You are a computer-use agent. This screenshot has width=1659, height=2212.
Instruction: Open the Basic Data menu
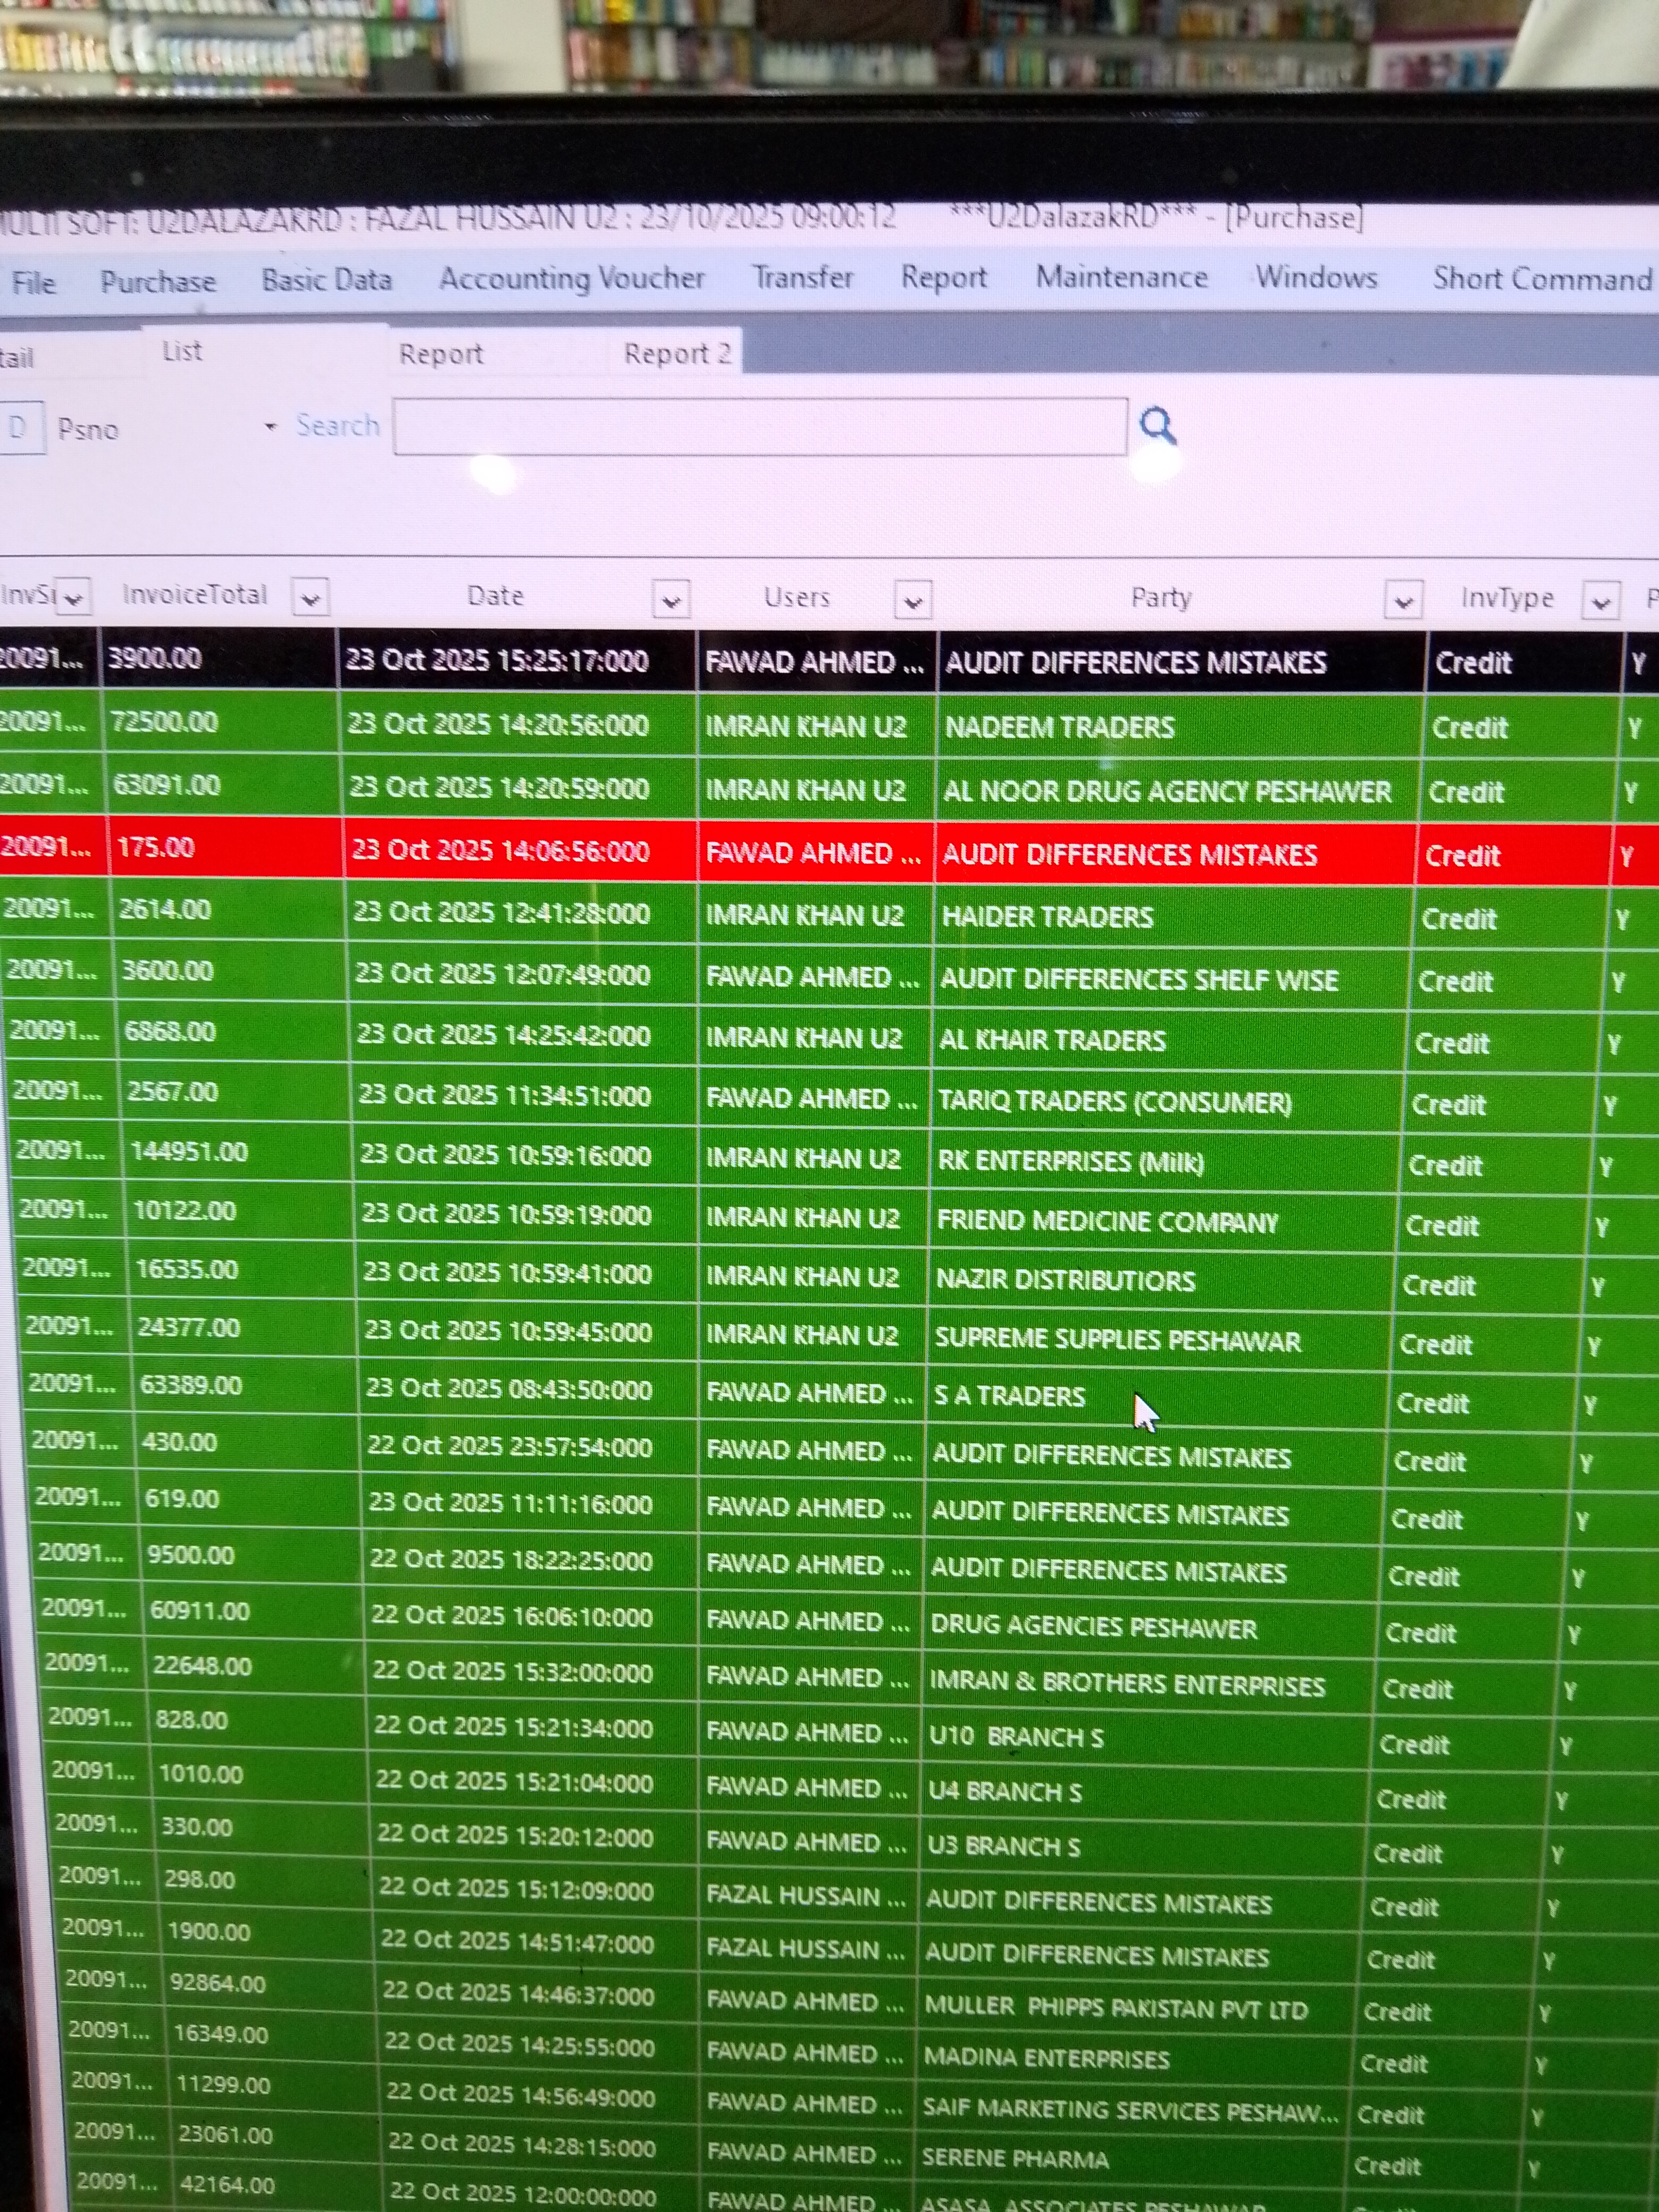point(326,280)
